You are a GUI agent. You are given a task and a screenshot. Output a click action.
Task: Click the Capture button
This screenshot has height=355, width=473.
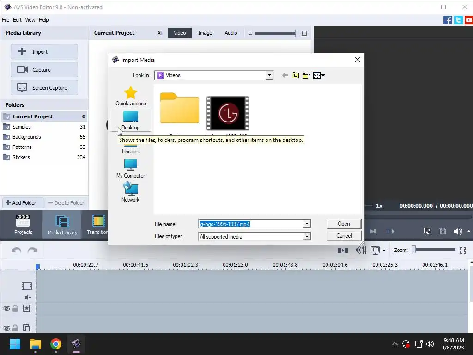(44, 70)
